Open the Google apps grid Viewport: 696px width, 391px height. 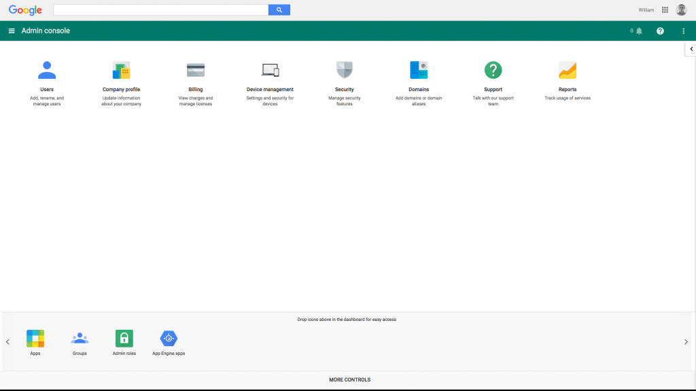(665, 10)
